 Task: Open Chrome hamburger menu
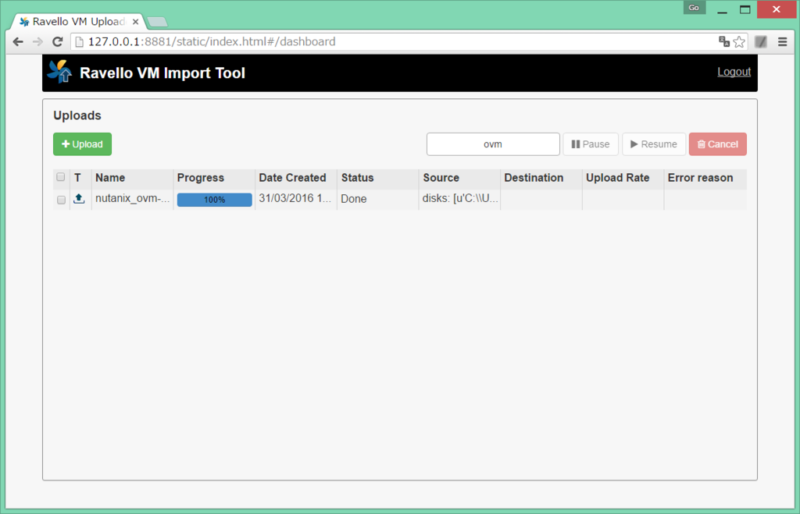click(782, 42)
